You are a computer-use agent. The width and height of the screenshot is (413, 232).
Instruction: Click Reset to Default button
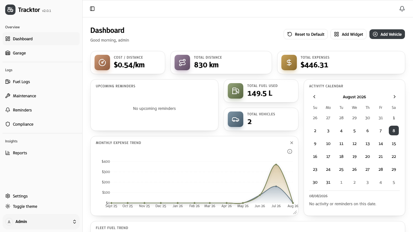(306, 34)
